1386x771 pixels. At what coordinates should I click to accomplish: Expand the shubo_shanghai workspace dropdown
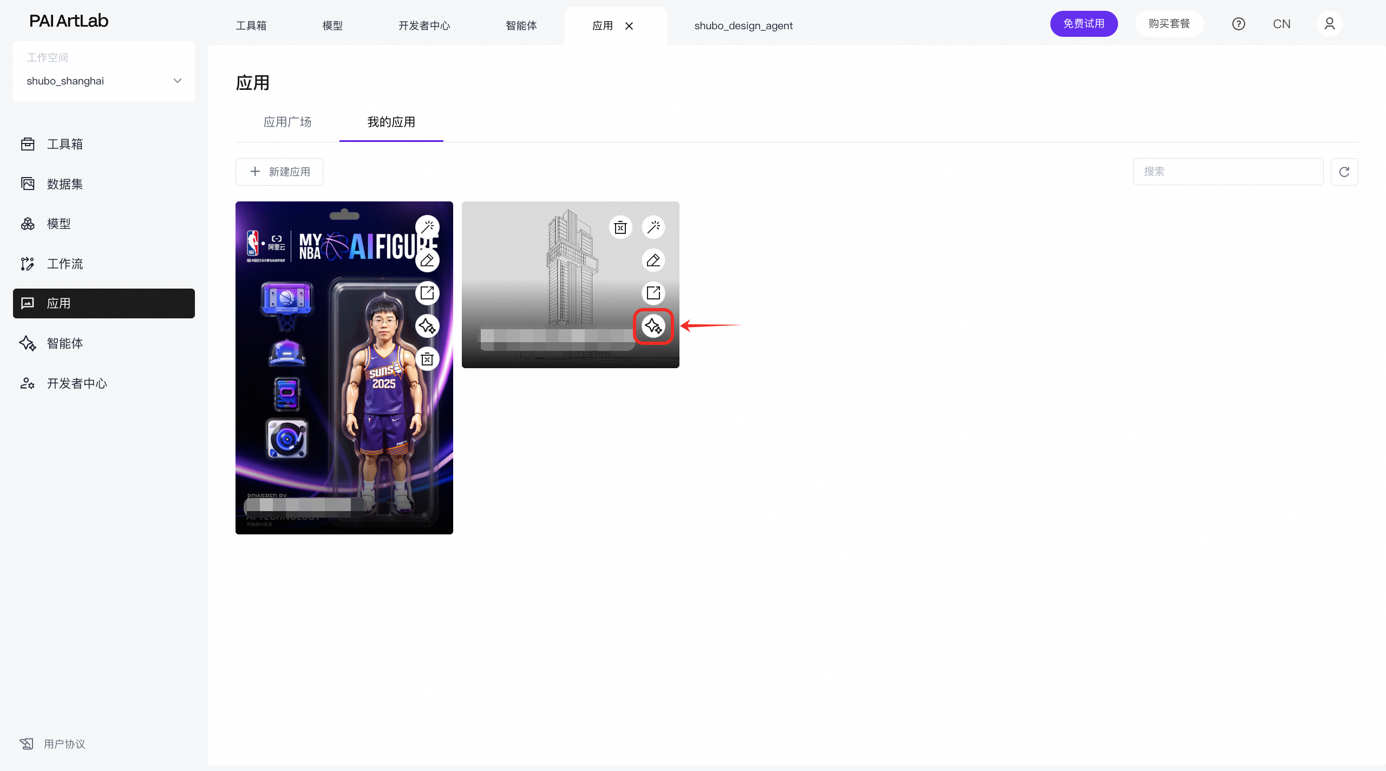click(177, 81)
